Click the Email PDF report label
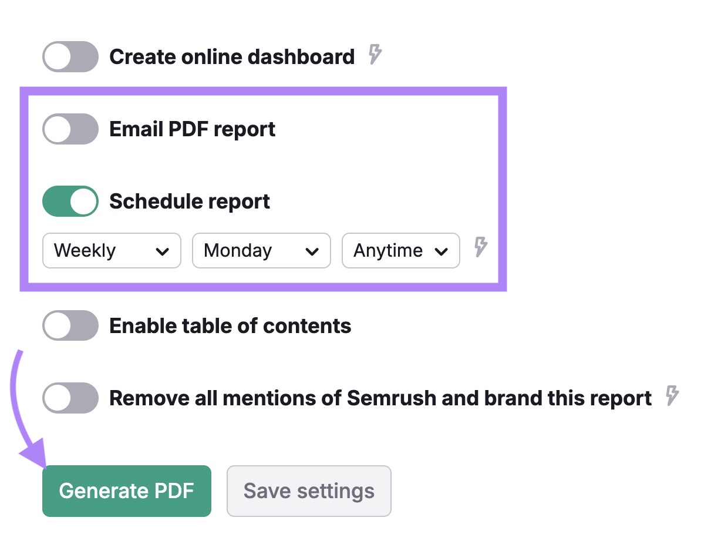Image resolution: width=701 pixels, height=551 pixels. coord(191,129)
